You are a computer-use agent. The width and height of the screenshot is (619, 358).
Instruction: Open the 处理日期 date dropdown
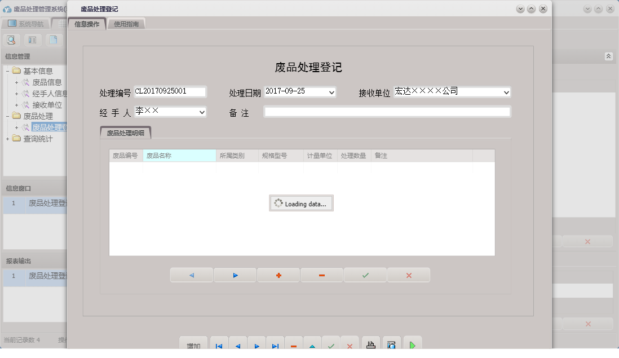[331, 91]
